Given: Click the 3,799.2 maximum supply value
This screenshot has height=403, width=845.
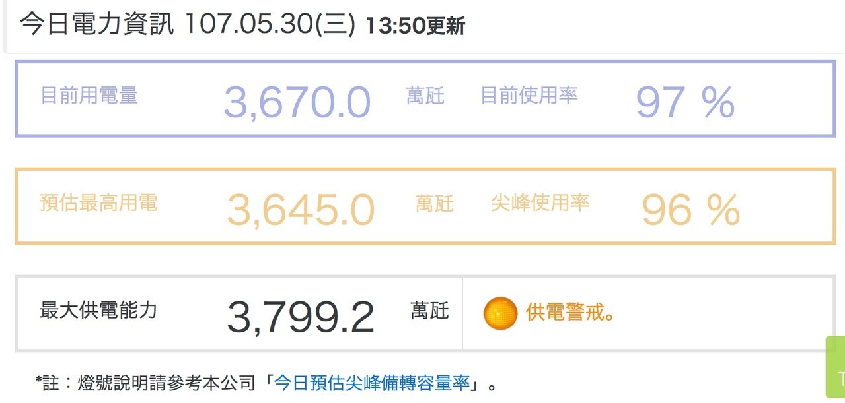Looking at the screenshot, I should point(301,317).
